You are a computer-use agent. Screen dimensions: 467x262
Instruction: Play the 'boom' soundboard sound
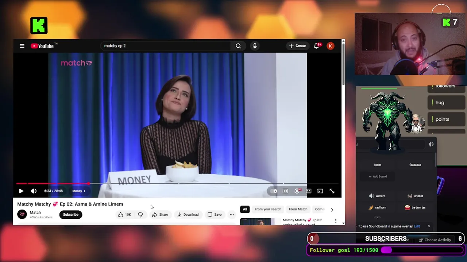[377, 165]
